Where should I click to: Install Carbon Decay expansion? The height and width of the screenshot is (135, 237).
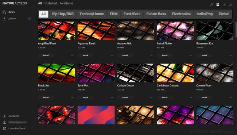(125, 97)
